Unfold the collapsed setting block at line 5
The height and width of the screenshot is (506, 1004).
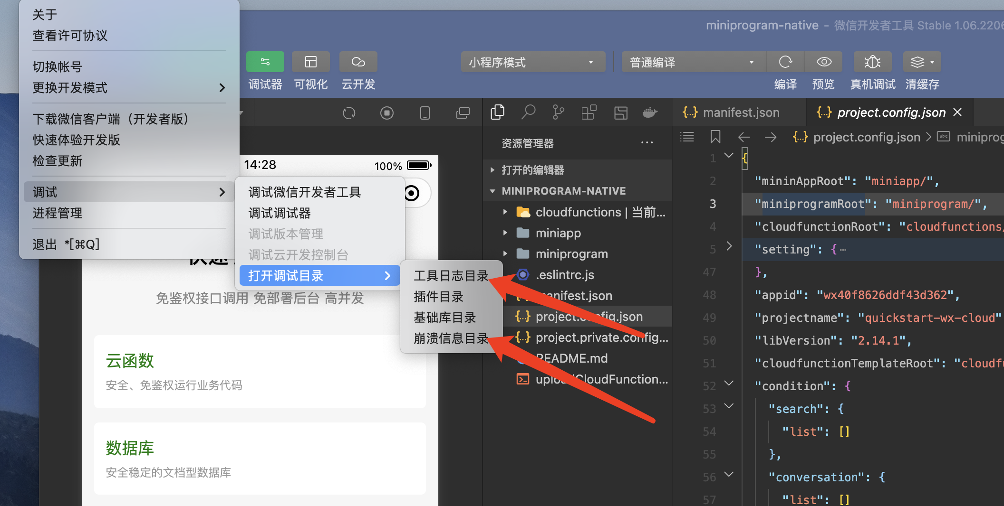729,246
